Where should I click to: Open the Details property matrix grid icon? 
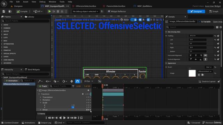coord(217,27)
